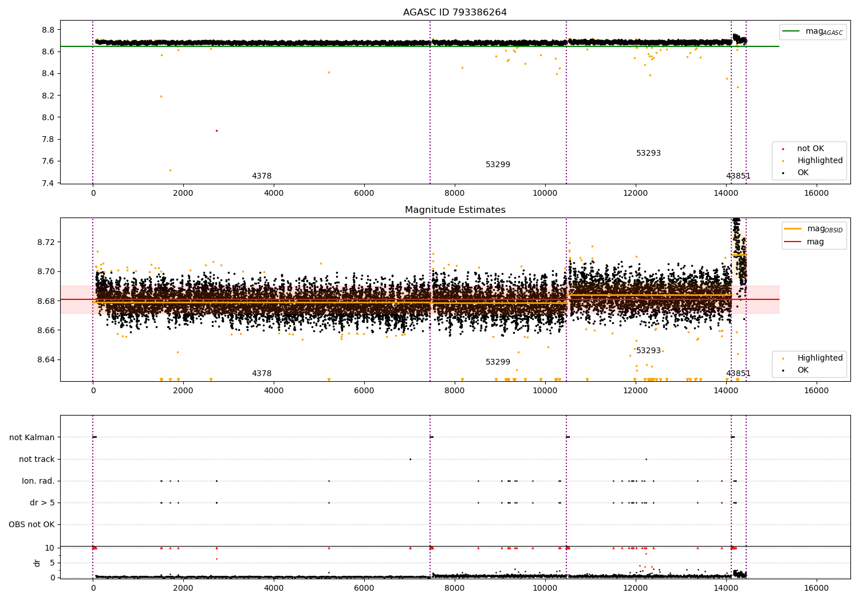Viewport: 859px width, 601px height.
Task: Click the obsid label 4378 in the top plot
Action: 262,176
